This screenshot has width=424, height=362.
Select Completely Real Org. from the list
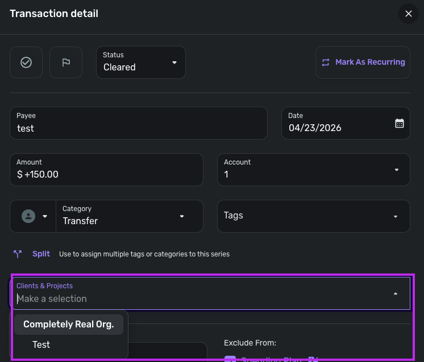(x=69, y=325)
